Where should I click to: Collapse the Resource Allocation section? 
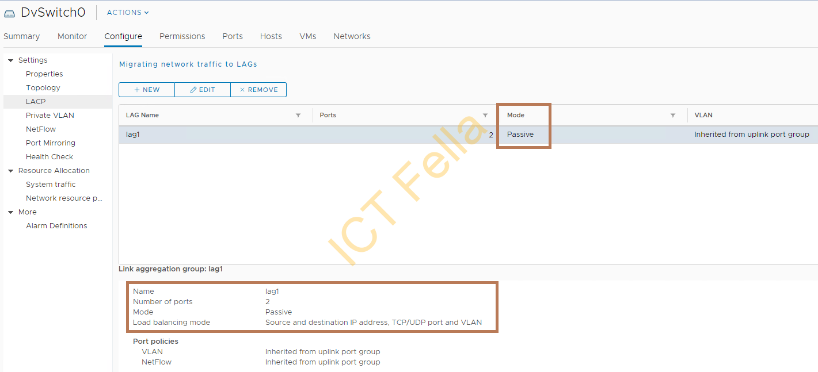point(10,170)
